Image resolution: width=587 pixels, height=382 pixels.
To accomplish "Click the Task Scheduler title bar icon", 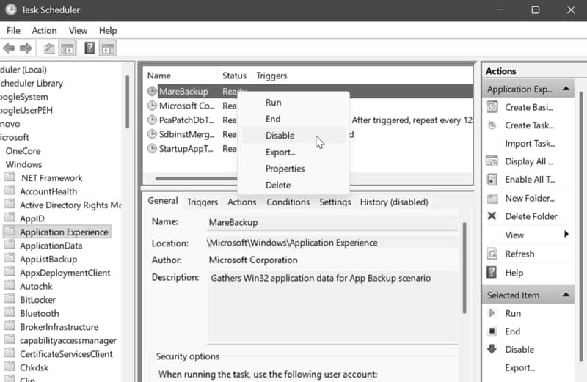I will (11, 10).
